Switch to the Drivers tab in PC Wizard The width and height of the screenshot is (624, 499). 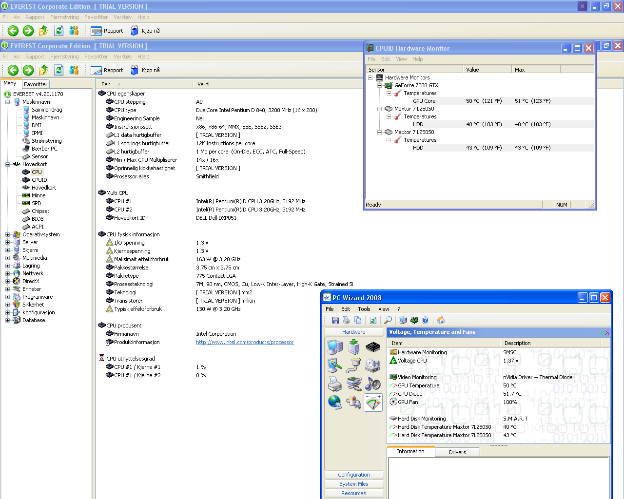coord(457,452)
